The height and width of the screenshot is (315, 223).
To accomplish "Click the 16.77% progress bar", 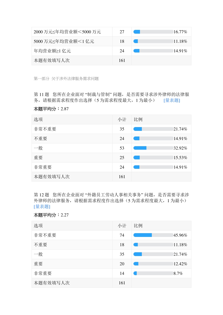I will (x=153, y=32).
